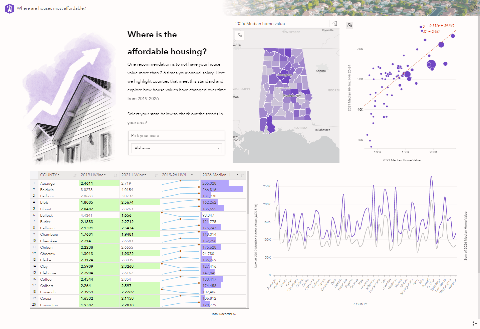Click the largest bubble on the scatter plot
This screenshot has height=329, width=480.
point(431,64)
